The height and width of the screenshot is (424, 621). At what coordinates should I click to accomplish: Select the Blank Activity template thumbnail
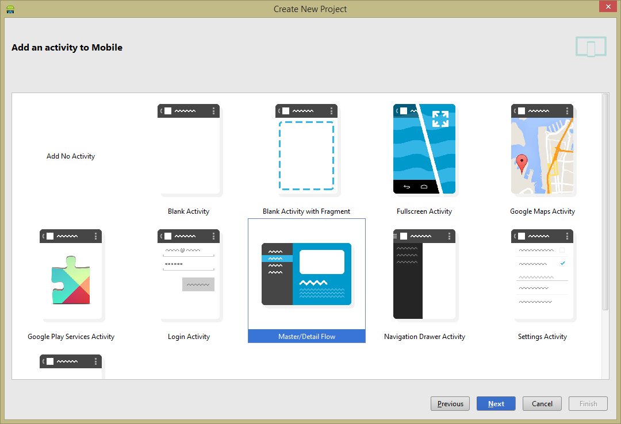point(189,151)
